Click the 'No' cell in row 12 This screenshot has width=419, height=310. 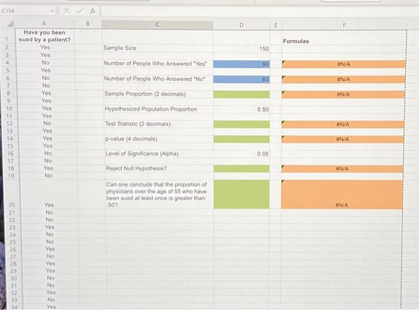[47, 123]
